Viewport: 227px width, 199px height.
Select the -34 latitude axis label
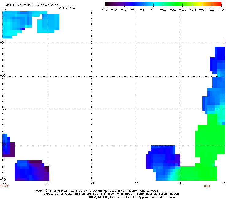tap(3, 75)
